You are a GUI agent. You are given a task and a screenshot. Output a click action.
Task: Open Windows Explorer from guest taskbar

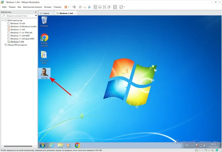(x=60, y=145)
